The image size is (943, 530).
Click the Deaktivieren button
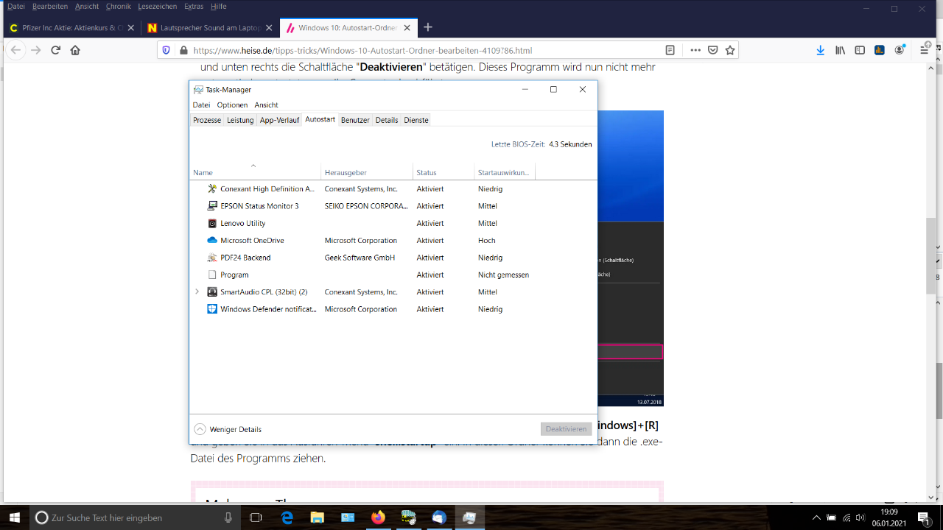point(566,429)
